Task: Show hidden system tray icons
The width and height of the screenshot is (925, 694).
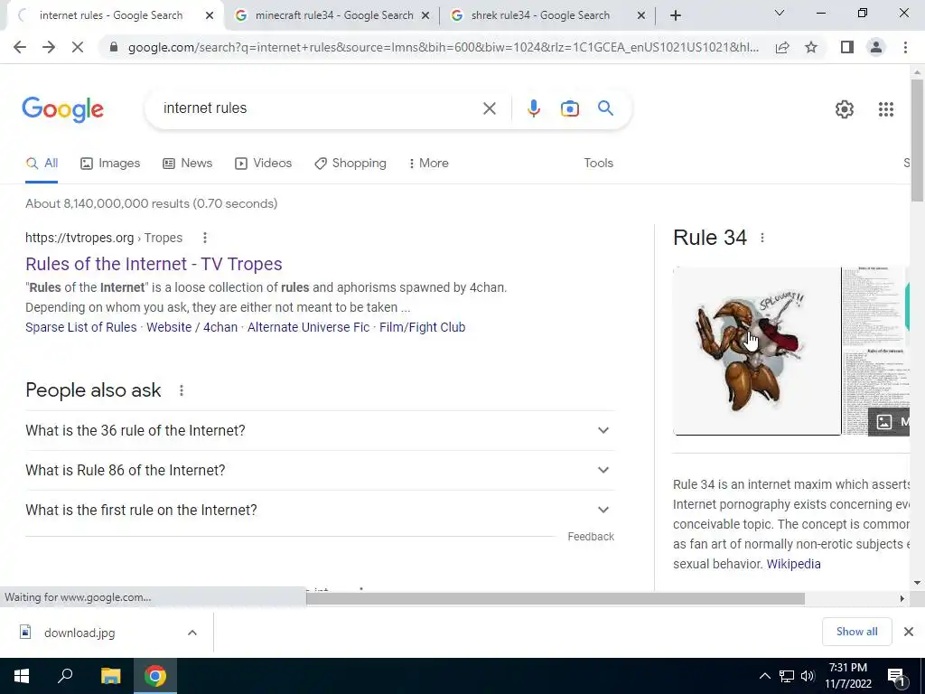Action: click(764, 676)
